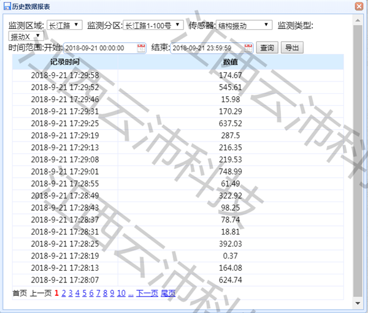Click the value 287.5
This screenshot has width=368, height=313.
(231, 135)
